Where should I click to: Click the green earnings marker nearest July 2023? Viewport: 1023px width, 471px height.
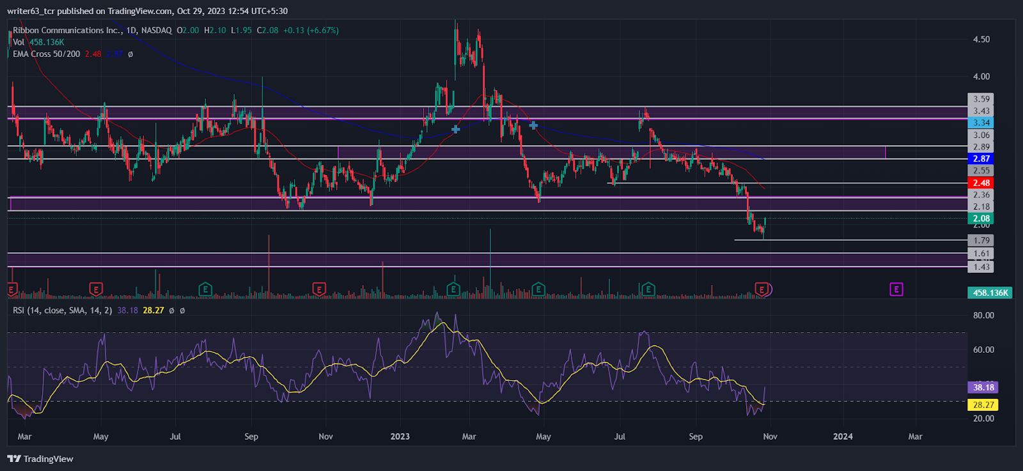click(648, 290)
